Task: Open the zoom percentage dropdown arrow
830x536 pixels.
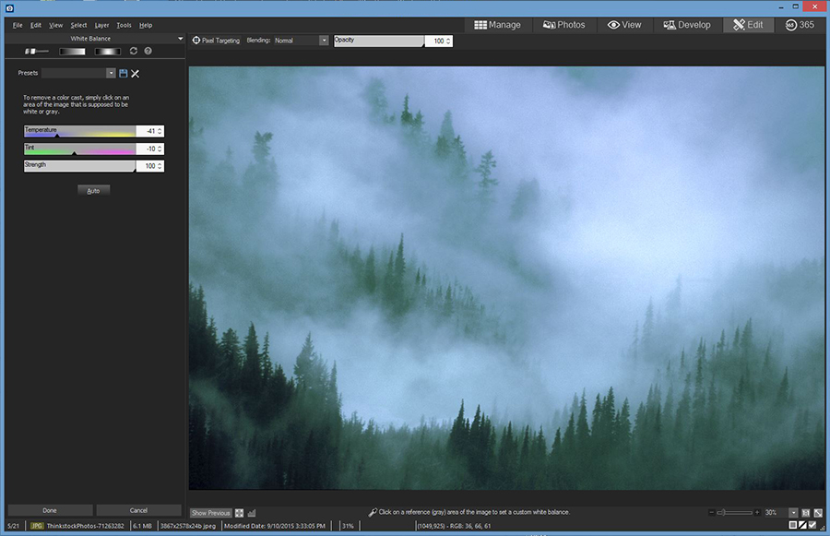Action: (792, 512)
